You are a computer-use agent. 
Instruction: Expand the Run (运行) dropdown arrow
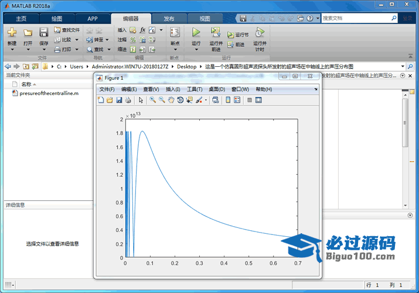tap(196, 49)
